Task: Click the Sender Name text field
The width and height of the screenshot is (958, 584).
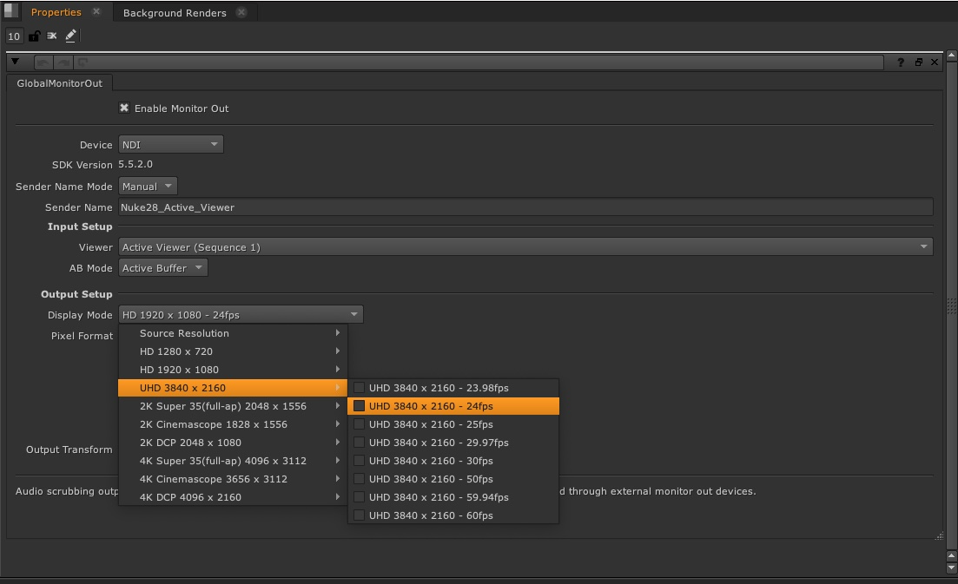Action: 525,207
